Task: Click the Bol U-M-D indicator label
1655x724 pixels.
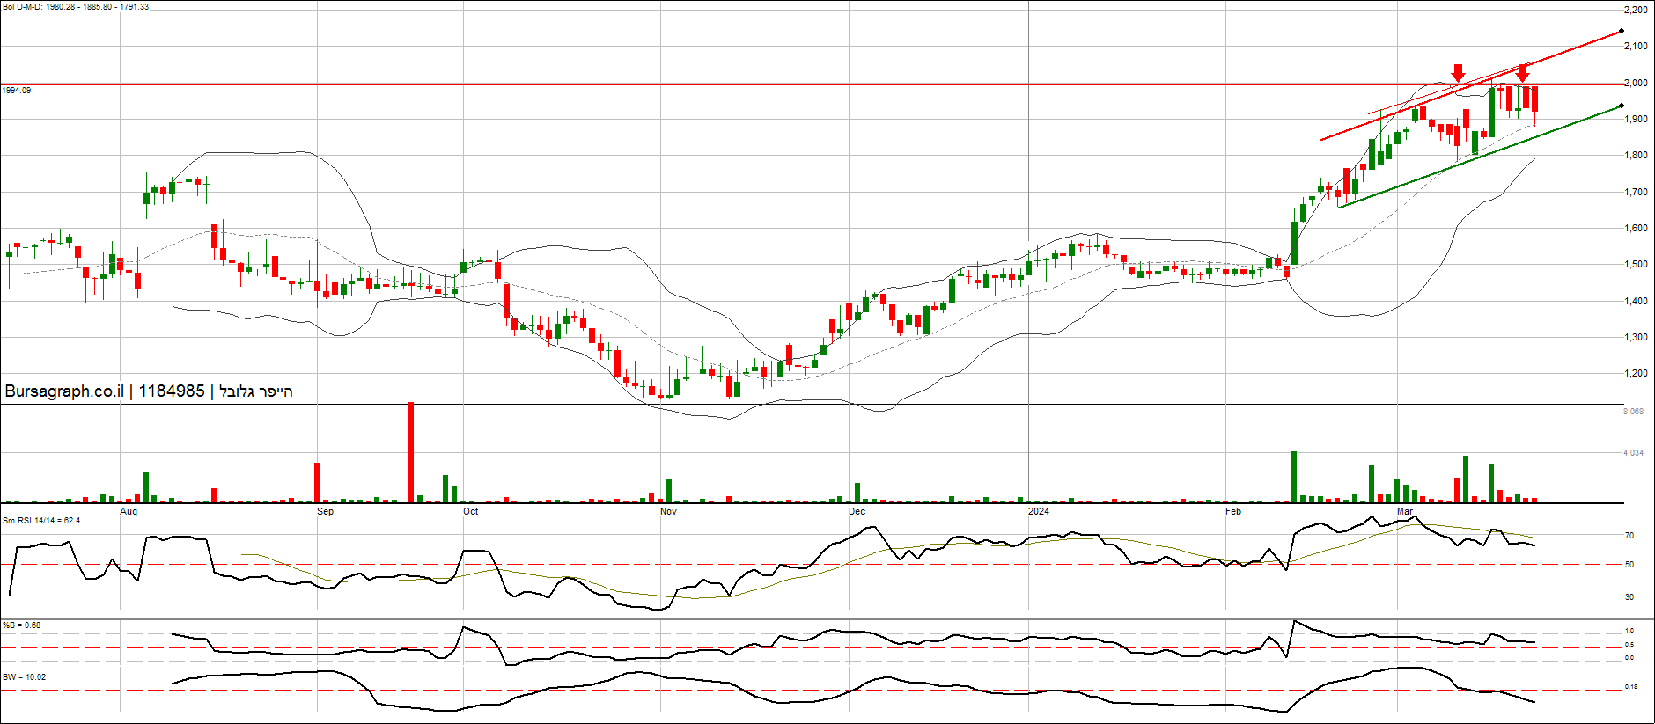Action: pos(75,6)
